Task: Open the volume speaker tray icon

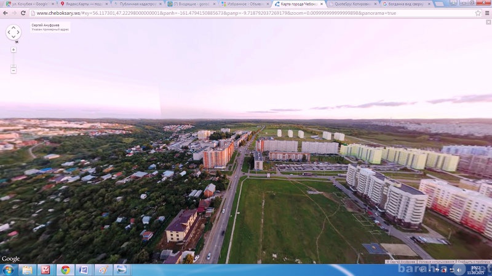Action: pos(459,270)
